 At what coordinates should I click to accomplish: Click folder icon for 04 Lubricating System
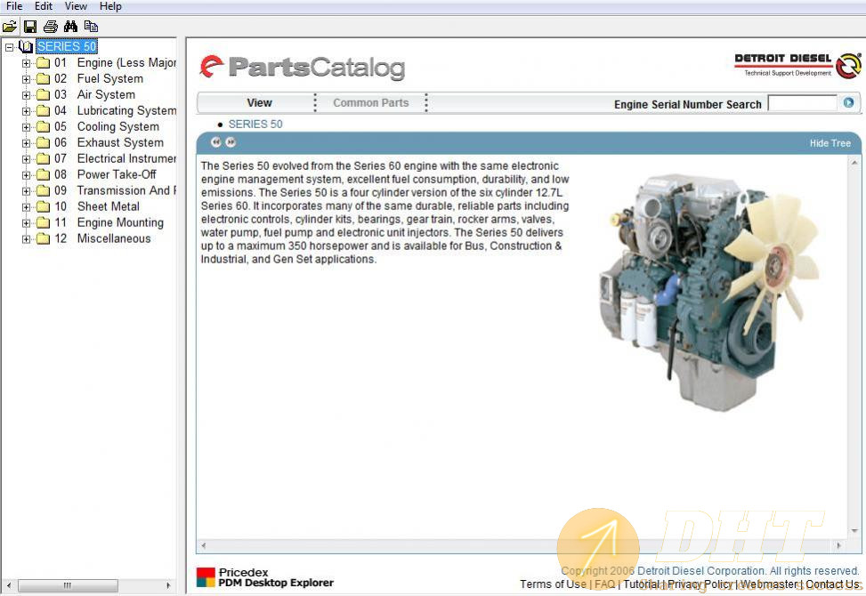pyautogui.click(x=43, y=111)
